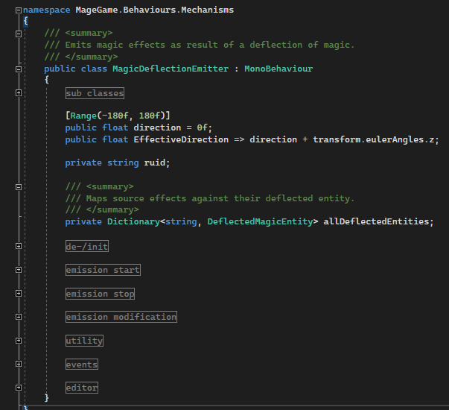449x410 pixels.
Task: Collapse the MageGame.Behaviours.Mechanisms namespace block
Action: click(x=19, y=10)
